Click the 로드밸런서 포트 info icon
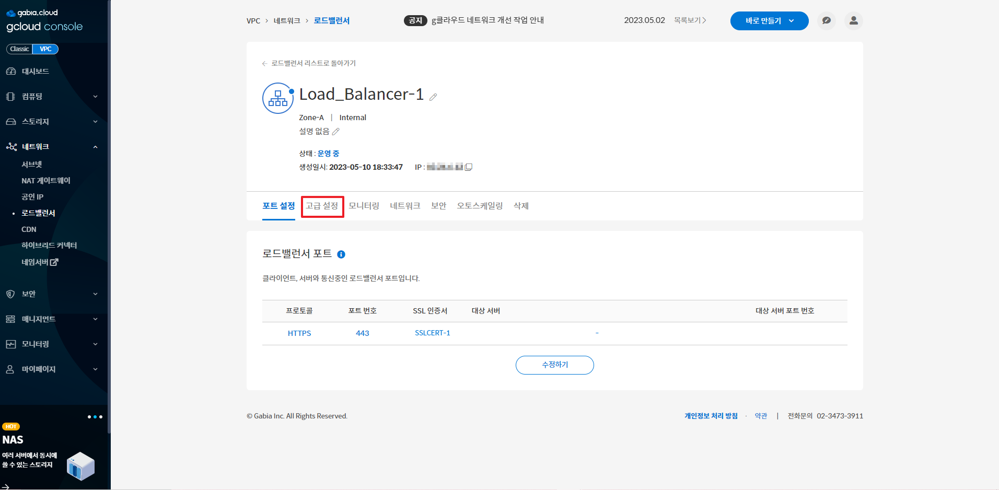This screenshot has height=490, width=999. point(341,254)
